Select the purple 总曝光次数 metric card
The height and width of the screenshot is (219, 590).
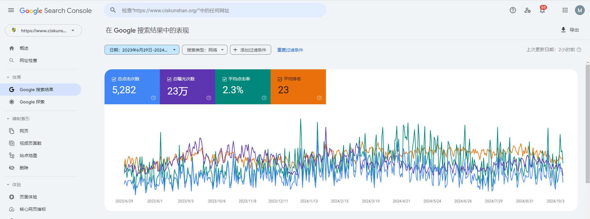tap(188, 87)
